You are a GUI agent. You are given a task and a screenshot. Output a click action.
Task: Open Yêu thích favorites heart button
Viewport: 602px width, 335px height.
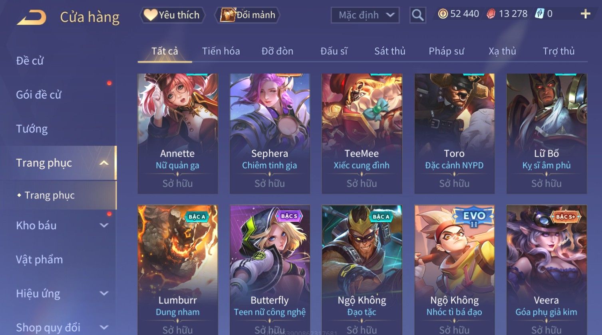(x=172, y=15)
